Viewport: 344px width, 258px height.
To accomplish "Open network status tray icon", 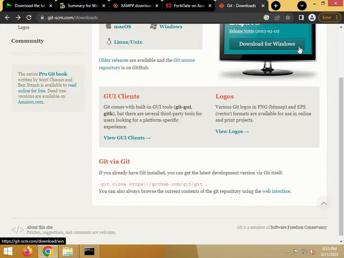I will click(304, 252).
